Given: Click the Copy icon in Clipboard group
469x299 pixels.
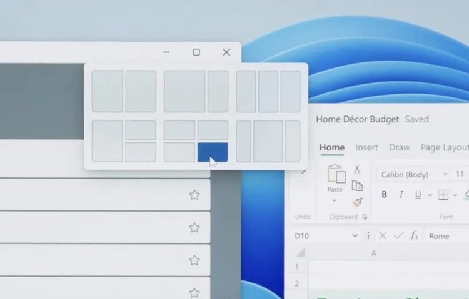Looking at the screenshot, I should 357,185.
